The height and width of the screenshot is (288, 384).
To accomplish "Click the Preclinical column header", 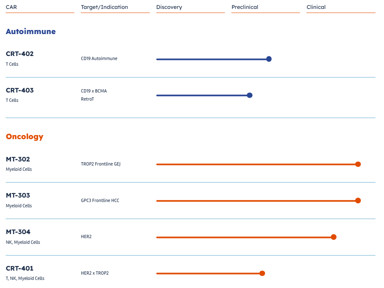I will (x=245, y=7).
